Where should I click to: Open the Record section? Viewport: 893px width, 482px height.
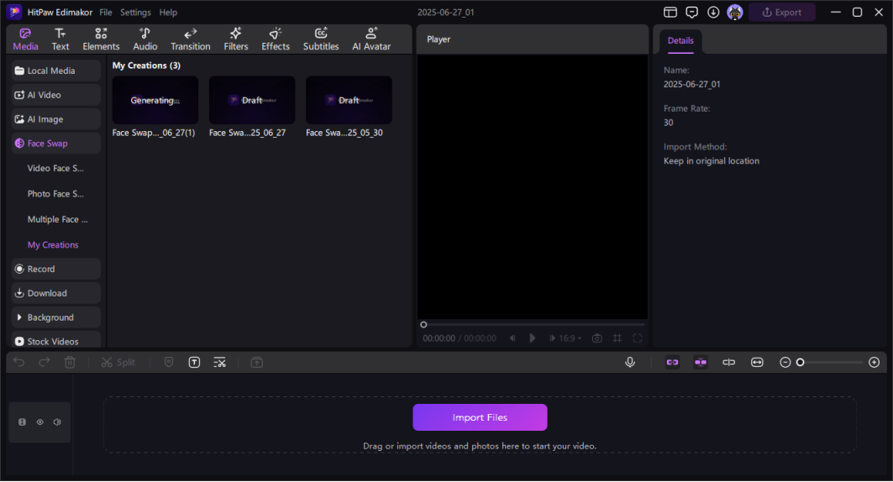click(x=55, y=270)
